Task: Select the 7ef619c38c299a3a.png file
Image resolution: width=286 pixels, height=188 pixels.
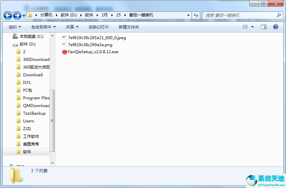Action: (x=90, y=44)
